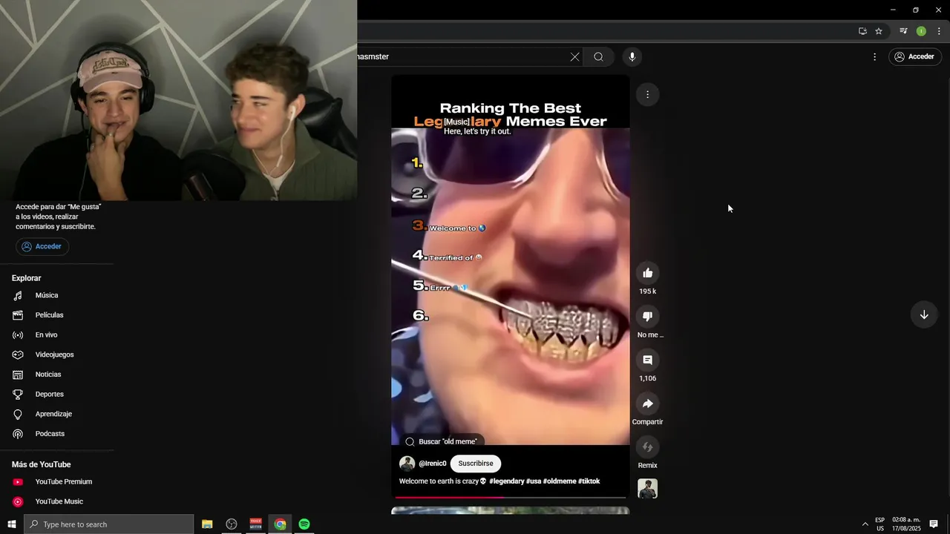Open the Remix option
950x534 pixels.
pos(647,447)
